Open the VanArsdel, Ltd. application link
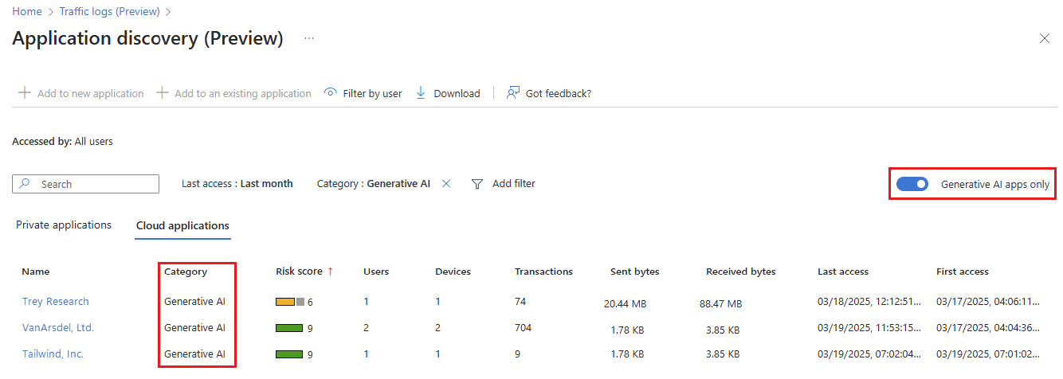This screenshot has height=379, width=1063. (x=57, y=328)
